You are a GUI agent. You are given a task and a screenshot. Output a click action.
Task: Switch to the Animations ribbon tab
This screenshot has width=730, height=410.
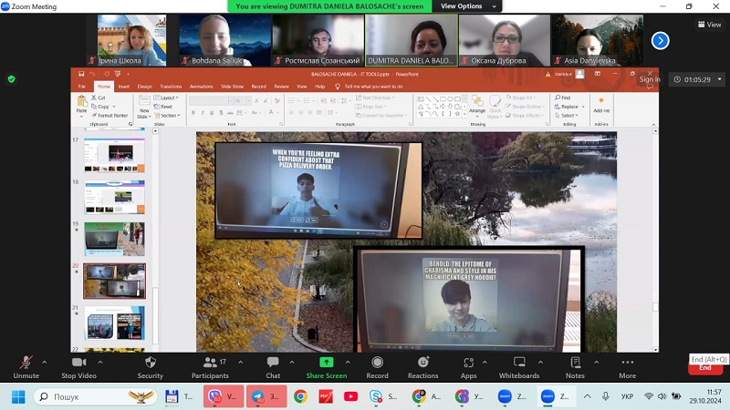point(201,87)
